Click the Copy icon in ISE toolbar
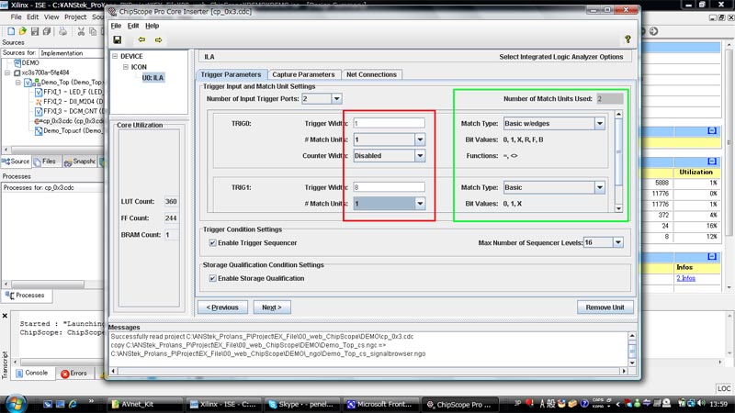Image resolution: width=735 pixels, height=413 pixels. point(93,31)
